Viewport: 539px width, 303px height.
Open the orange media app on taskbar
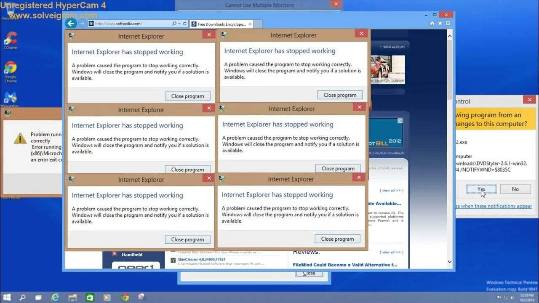(x=107, y=298)
